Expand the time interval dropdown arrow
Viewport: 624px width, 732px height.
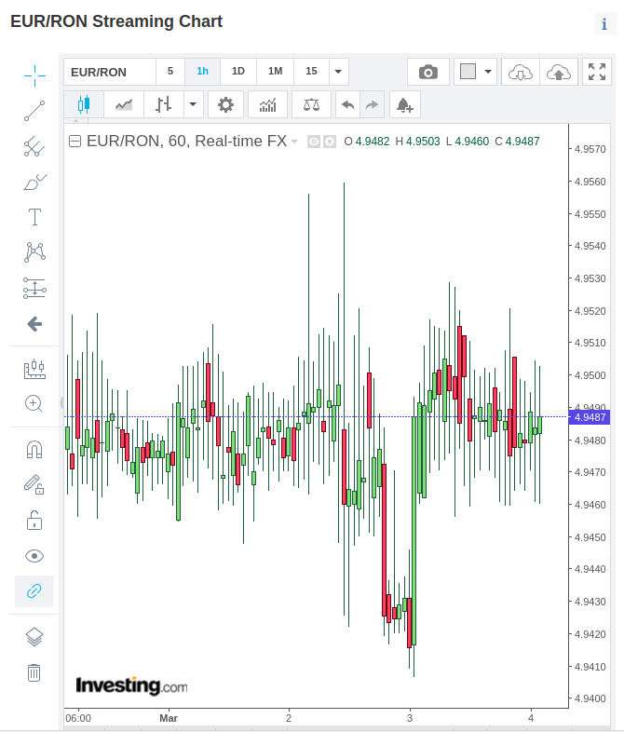(x=338, y=72)
